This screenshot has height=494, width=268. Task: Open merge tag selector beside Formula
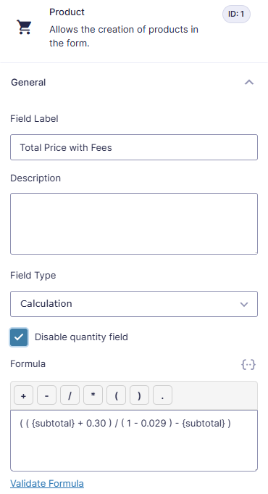pos(248,364)
